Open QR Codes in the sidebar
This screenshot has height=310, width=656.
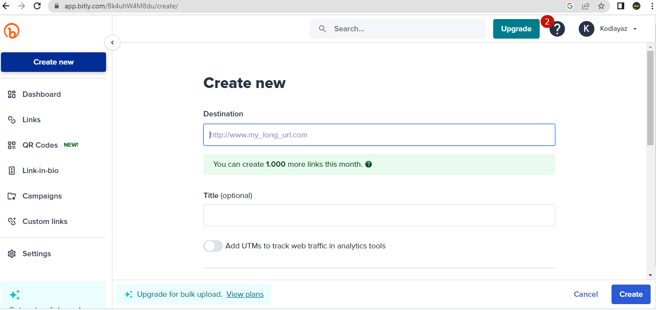click(40, 145)
